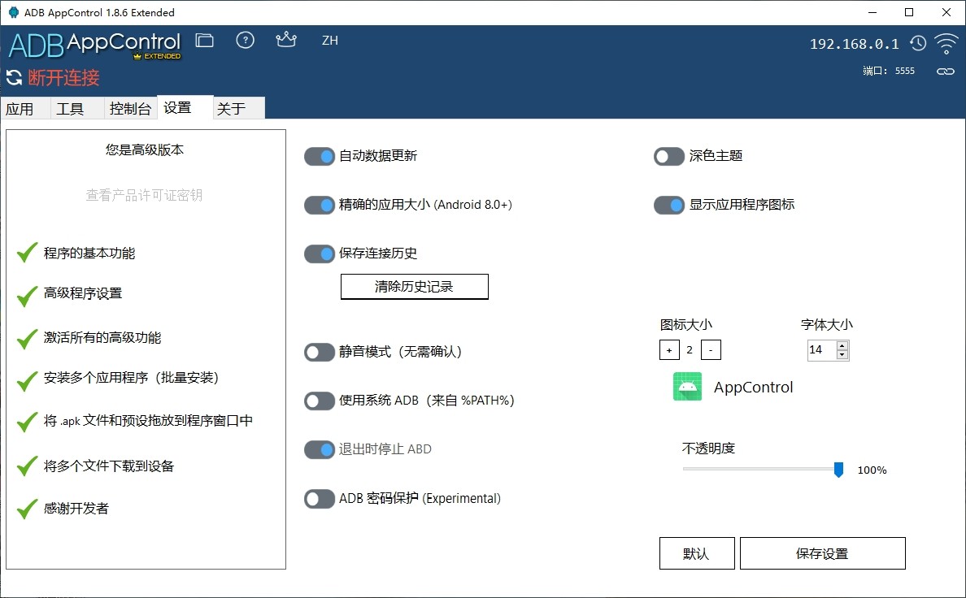Click the green AppControl Android icon

click(x=688, y=387)
